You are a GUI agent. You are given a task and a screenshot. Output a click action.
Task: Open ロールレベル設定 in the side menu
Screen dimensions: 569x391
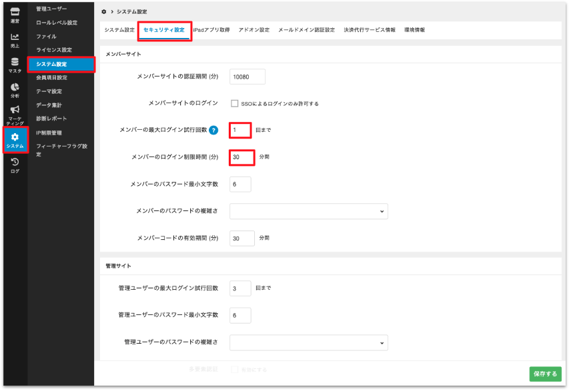(x=57, y=23)
